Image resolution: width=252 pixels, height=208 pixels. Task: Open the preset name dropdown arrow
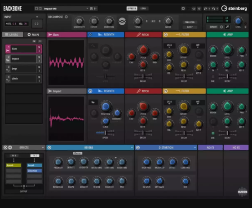[x=87, y=9]
